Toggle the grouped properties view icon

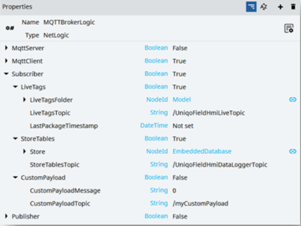(251, 7)
